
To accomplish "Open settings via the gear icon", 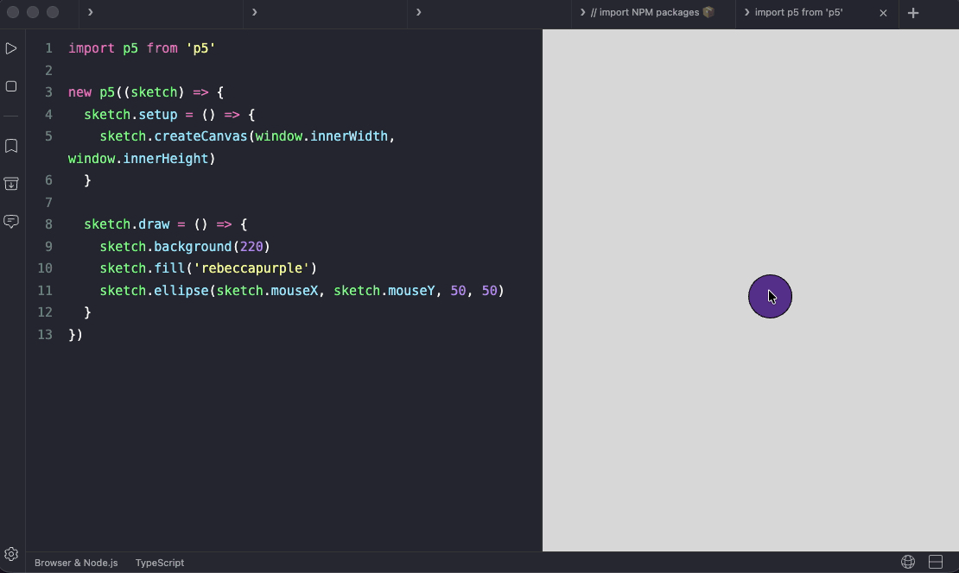I will tap(11, 554).
